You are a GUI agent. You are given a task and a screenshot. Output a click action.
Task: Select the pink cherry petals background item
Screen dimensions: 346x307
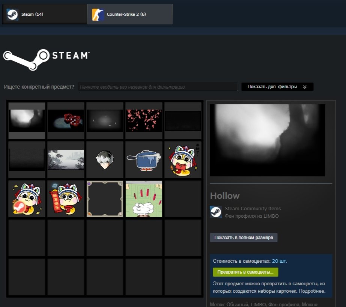(x=144, y=121)
